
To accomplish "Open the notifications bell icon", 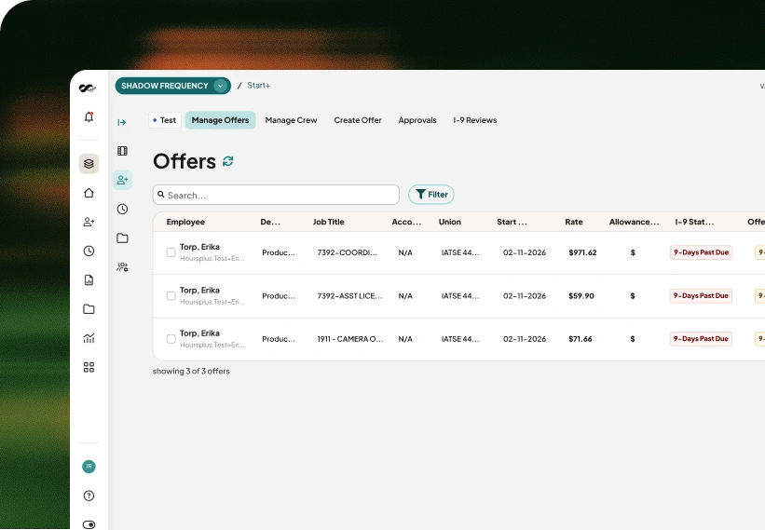I will 89,117.
